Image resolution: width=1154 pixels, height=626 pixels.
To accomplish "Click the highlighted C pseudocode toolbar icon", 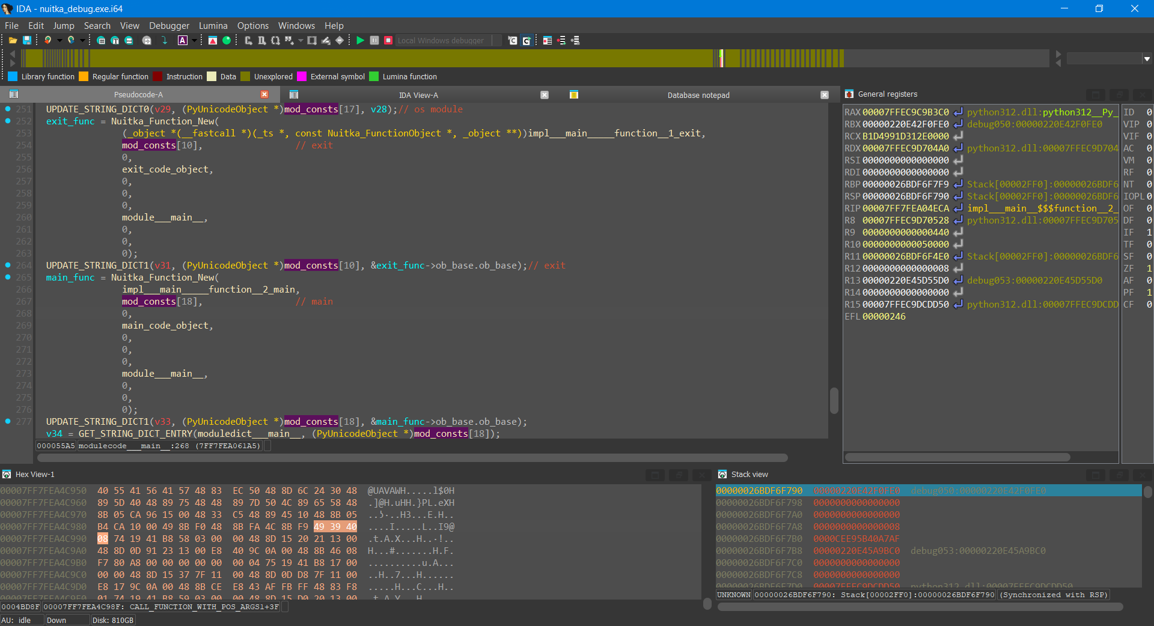I will [x=527, y=40].
